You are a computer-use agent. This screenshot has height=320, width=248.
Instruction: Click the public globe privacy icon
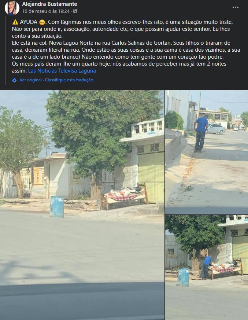[75, 11]
